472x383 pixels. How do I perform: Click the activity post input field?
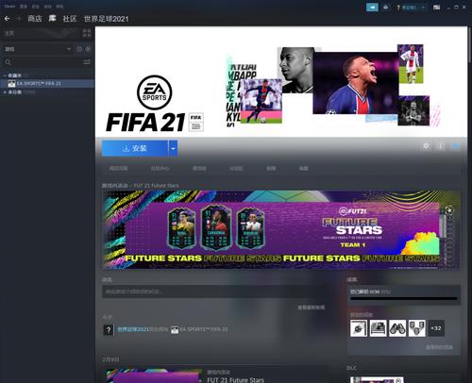tap(215, 291)
